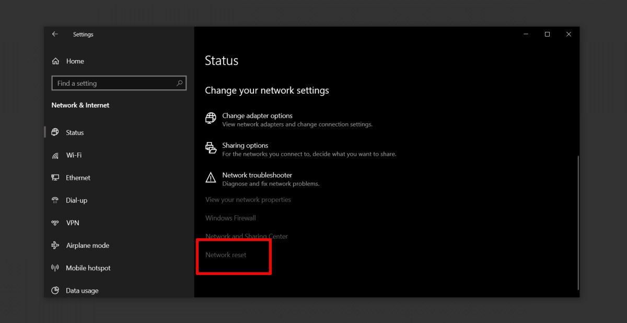
Task: Click the Network troubleshooter warning icon
Action: pos(211,178)
